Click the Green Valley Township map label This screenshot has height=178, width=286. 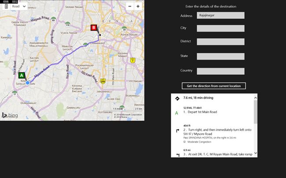(x=20, y=23)
